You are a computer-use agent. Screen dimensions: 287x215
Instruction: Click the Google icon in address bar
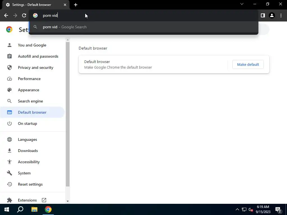35,15
